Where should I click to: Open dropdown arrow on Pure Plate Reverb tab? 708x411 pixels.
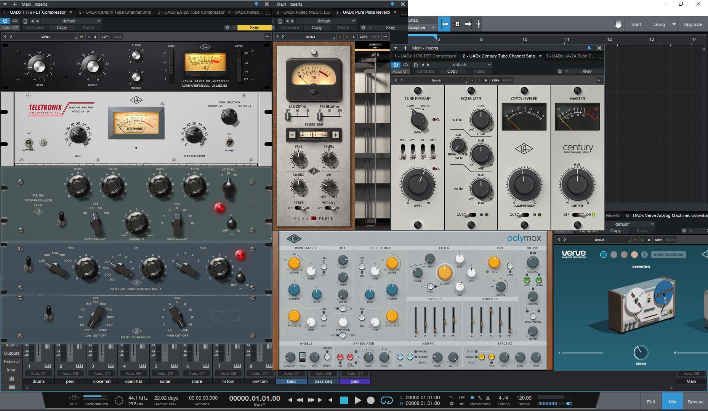(x=395, y=12)
